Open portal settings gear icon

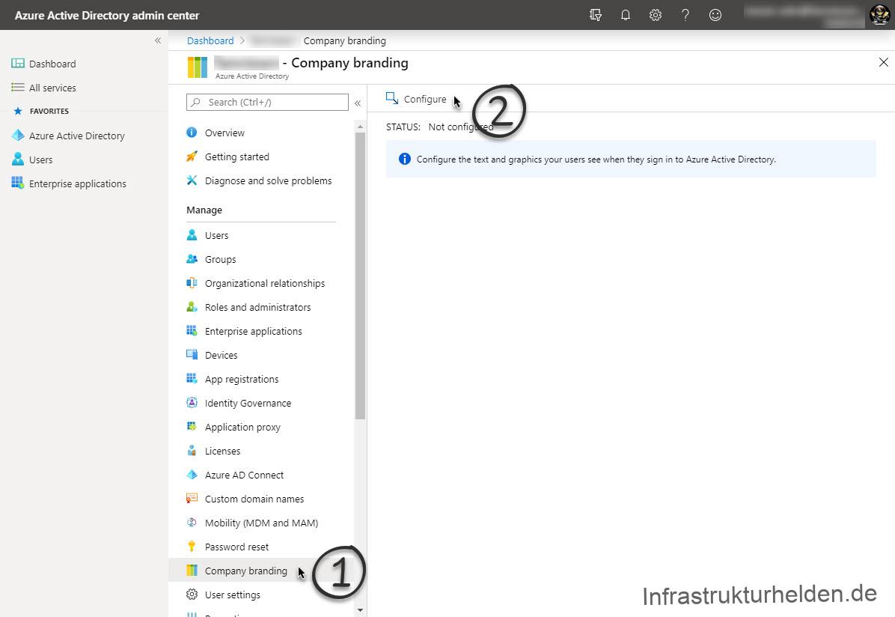(x=656, y=15)
